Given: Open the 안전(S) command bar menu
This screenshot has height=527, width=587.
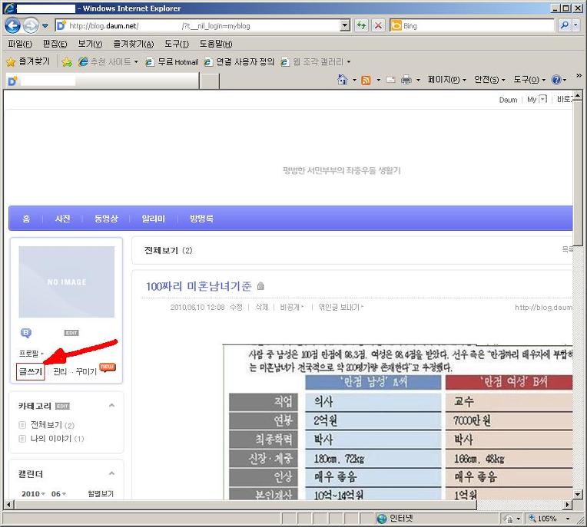Looking at the screenshot, I should [x=489, y=80].
